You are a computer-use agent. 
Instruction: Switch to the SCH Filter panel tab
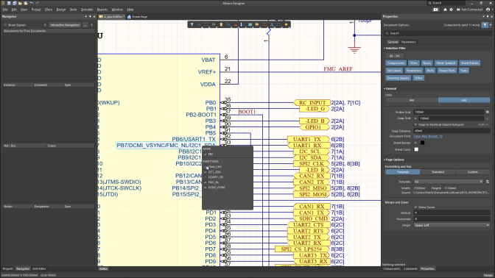pos(39,269)
